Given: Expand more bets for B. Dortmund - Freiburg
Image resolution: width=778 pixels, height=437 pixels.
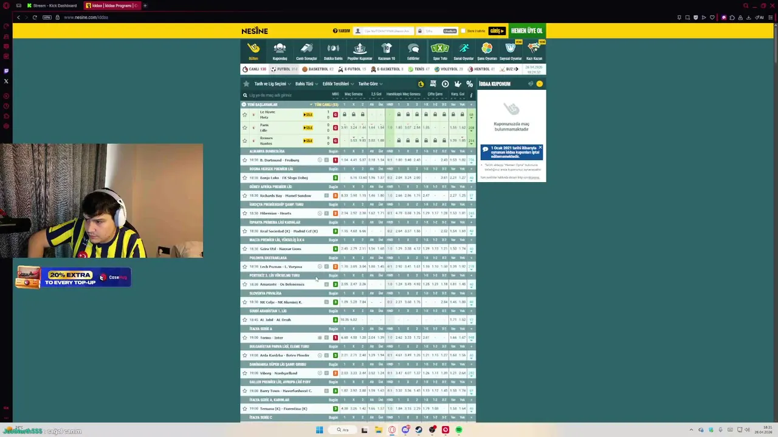Looking at the screenshot, I should point(472,160).
